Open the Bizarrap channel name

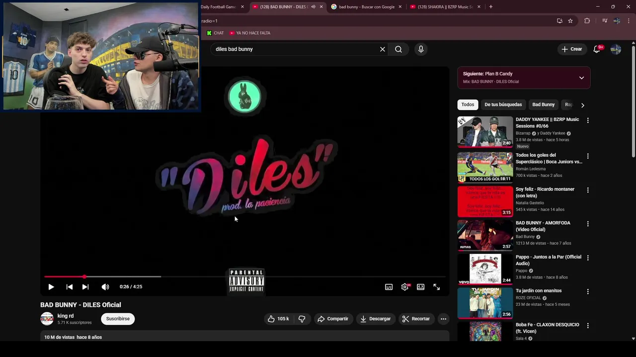point(523,133)
